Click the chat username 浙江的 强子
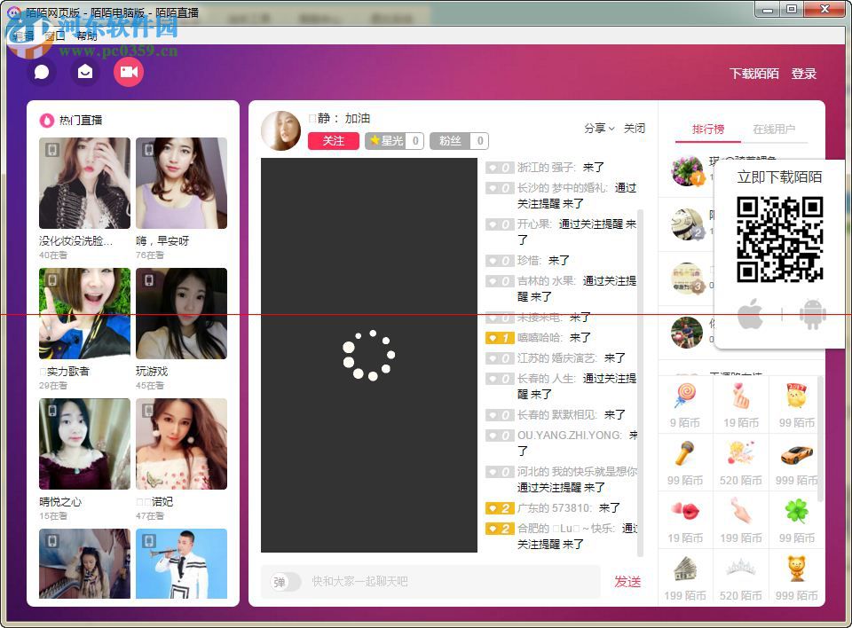The image size is (852, 628). (x=545, y=168)
